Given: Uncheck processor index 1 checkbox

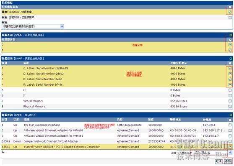Looking at the screenshot, I should tap(230, 50).
